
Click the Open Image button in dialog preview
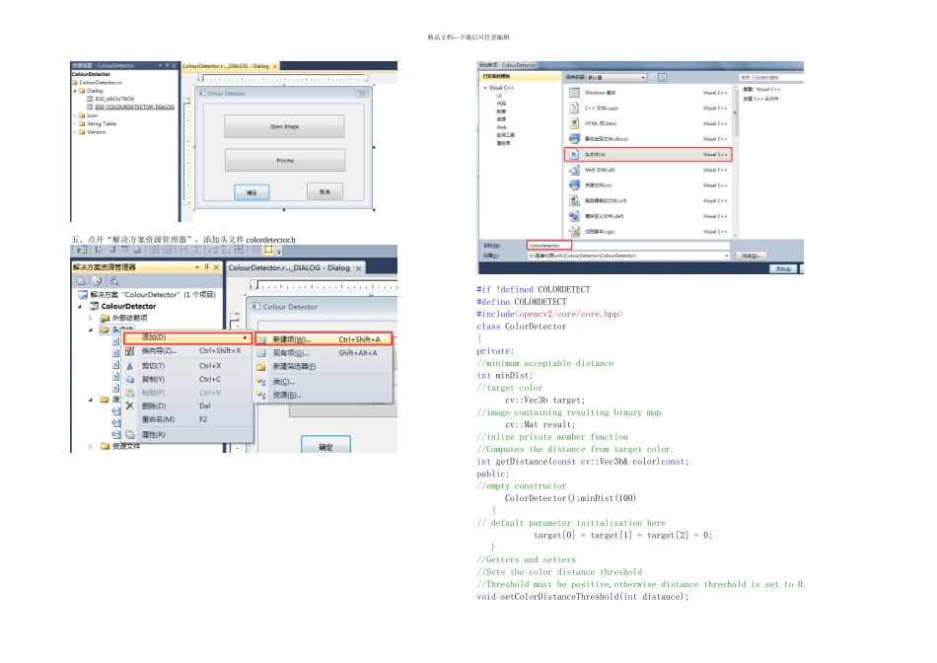tap(284, 126)
